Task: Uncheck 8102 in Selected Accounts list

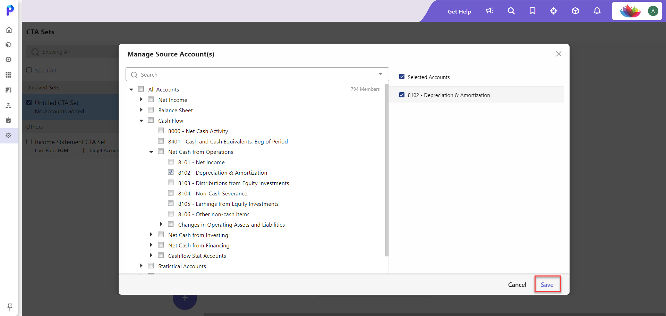Action: click(x=402, y=95)
